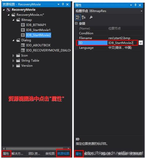Open the Resource View window options dropdown arrow
The width and height of the screenshot is (146, 158).
pyautogui.click(x=59, y=4)
